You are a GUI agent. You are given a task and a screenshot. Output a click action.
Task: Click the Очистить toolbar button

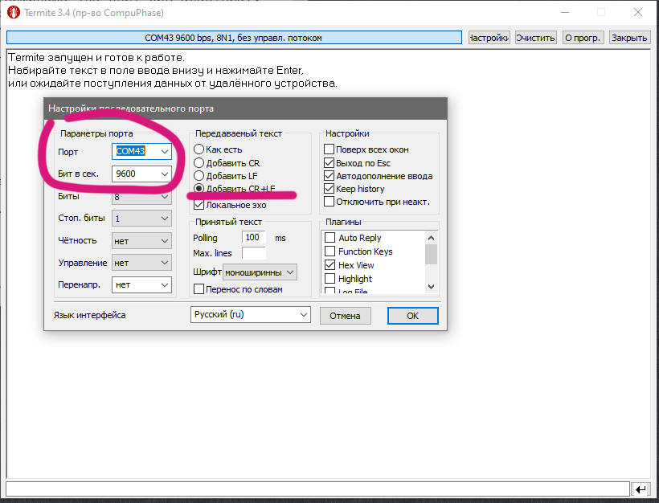coord(535,38)
